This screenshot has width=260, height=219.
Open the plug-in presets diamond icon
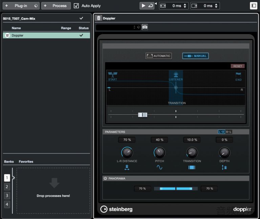tap(36, 6)
